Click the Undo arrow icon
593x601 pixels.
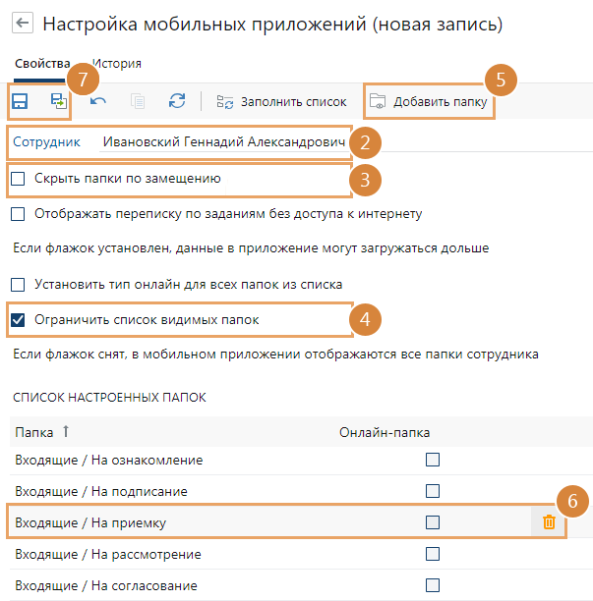98,101
